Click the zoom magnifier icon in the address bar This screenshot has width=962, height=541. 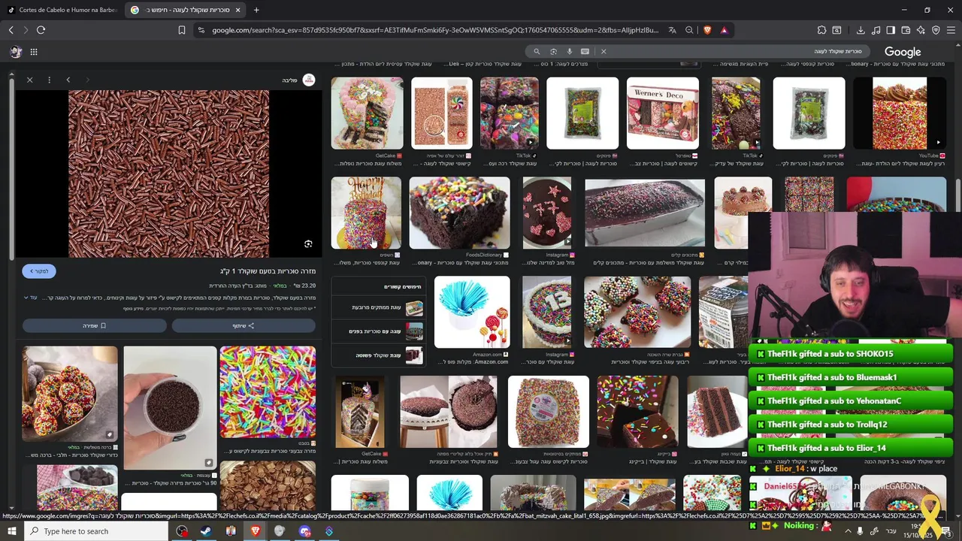689,30
